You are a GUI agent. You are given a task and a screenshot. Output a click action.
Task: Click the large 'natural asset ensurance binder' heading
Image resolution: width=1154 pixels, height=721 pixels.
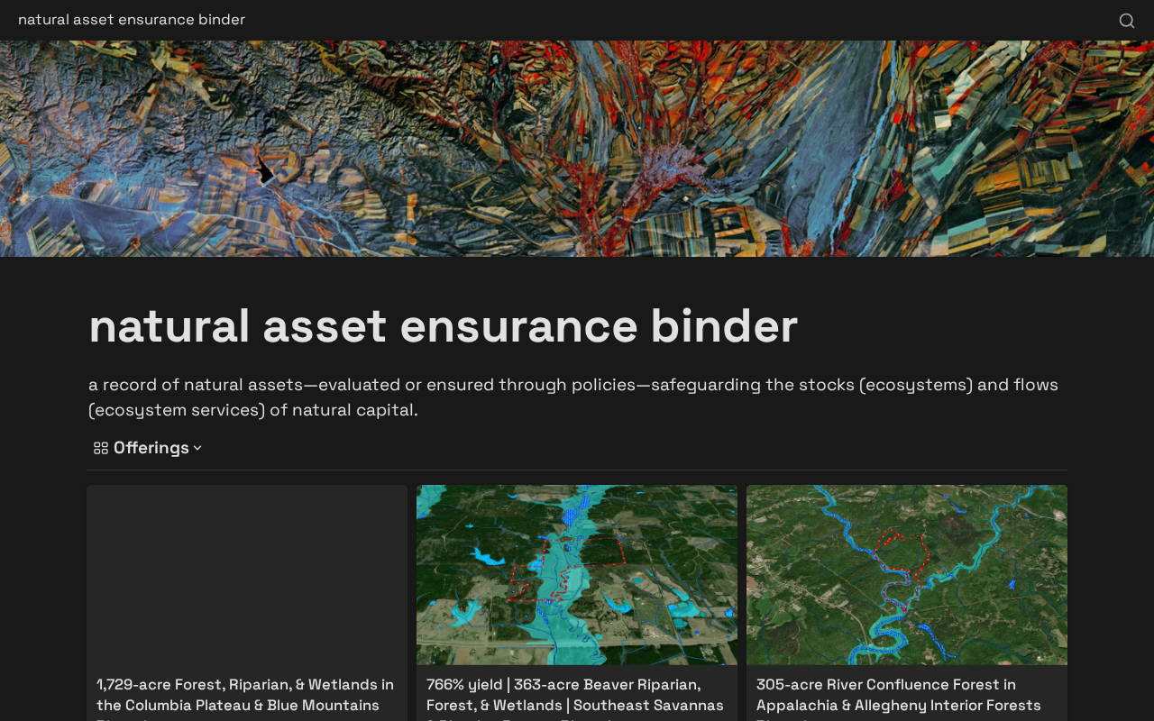(444, 325)
